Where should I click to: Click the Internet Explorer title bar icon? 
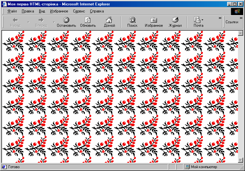pyautogui.click(x=4, y=4)
